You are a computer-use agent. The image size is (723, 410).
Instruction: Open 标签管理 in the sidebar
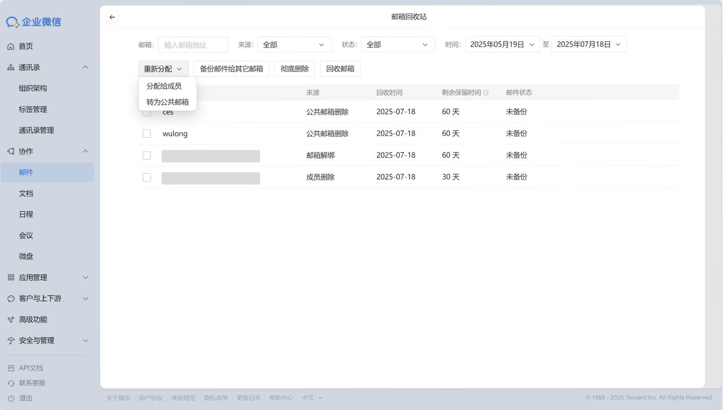(x=33, y=109)
